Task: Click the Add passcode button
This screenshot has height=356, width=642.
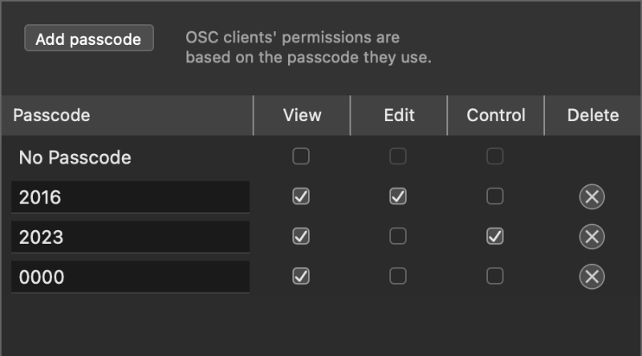Action: point(89,39)
